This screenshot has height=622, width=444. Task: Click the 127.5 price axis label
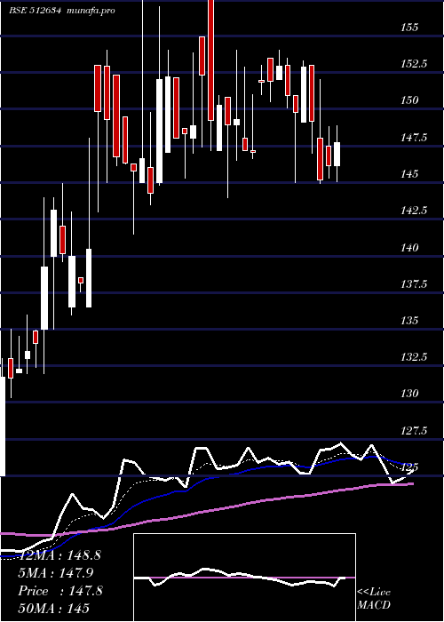pos(414,431)
